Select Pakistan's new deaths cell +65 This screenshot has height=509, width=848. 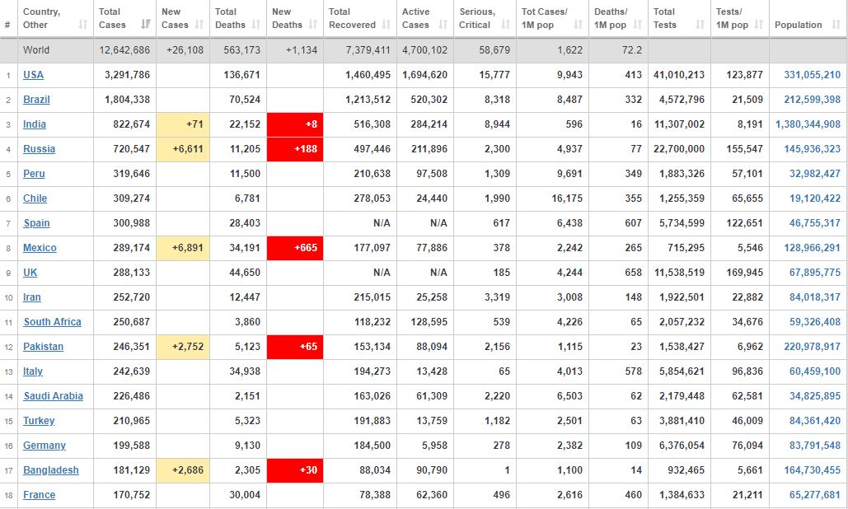click(x=295, y=347)
